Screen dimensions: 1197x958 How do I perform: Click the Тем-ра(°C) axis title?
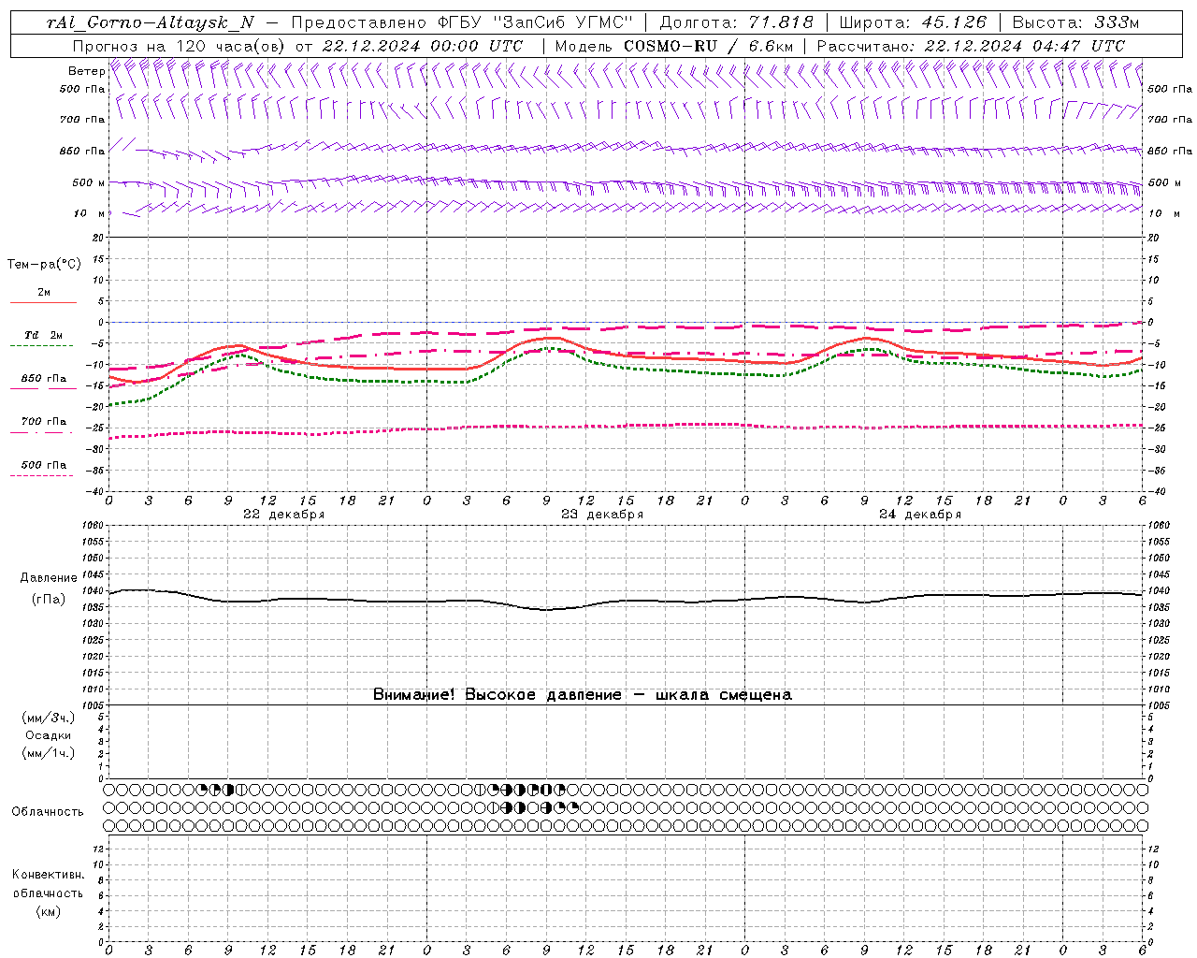tap(44, 264)
